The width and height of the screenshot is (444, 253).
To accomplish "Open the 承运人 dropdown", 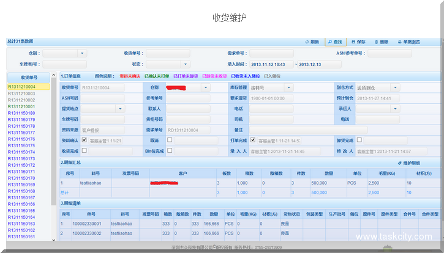I will click(x=395, y=109).
